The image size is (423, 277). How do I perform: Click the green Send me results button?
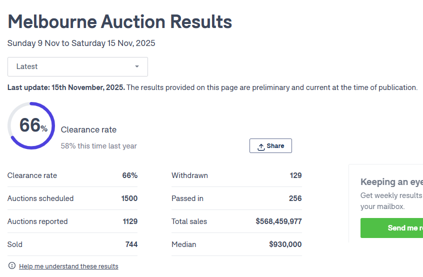pos(391,227)
